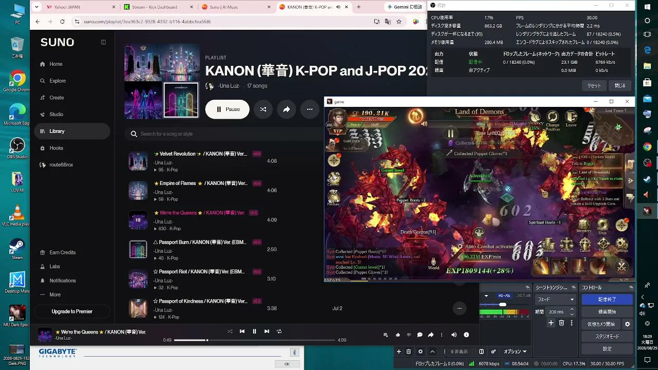Viewport: 658px width, 370px height.
Task: Pause the playlist with the Pause button
Action: [227, 109]
